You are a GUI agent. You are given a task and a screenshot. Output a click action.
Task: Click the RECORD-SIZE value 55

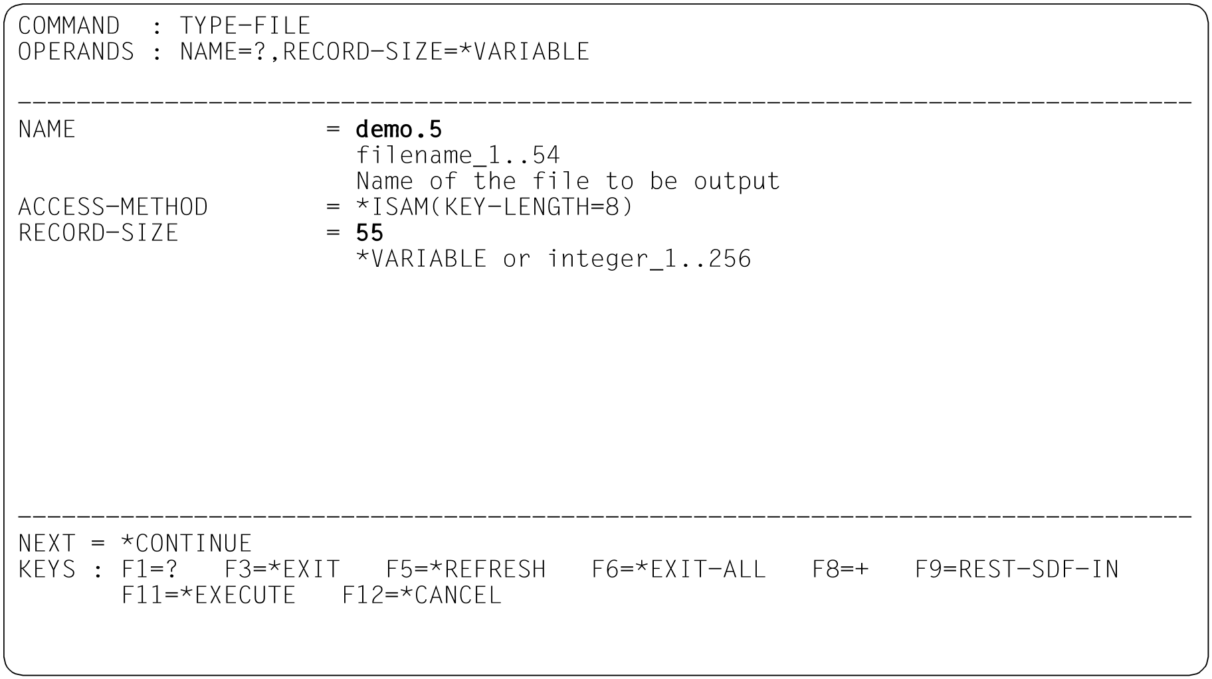(369, 233)
